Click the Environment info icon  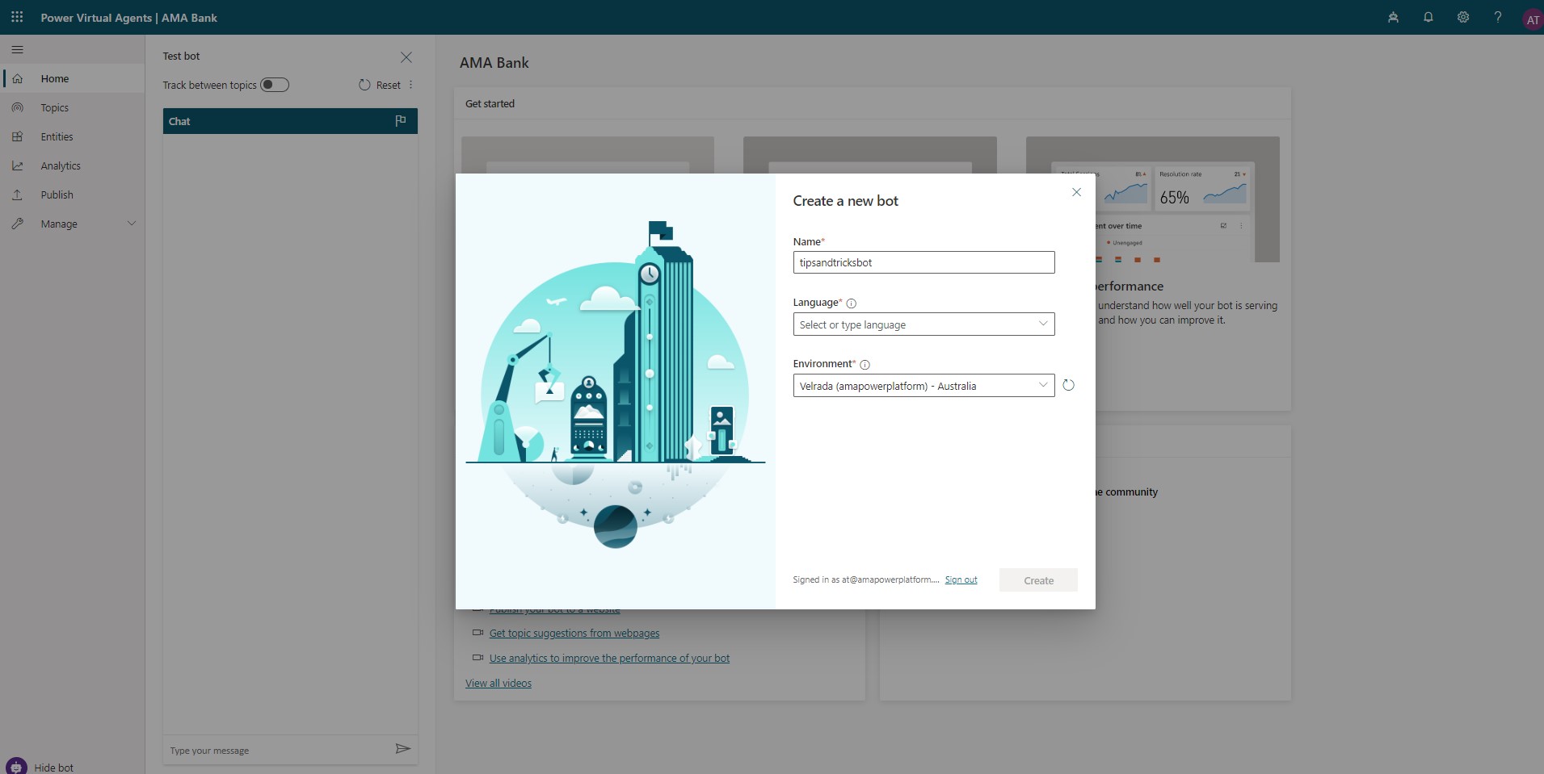pos(865,365)
